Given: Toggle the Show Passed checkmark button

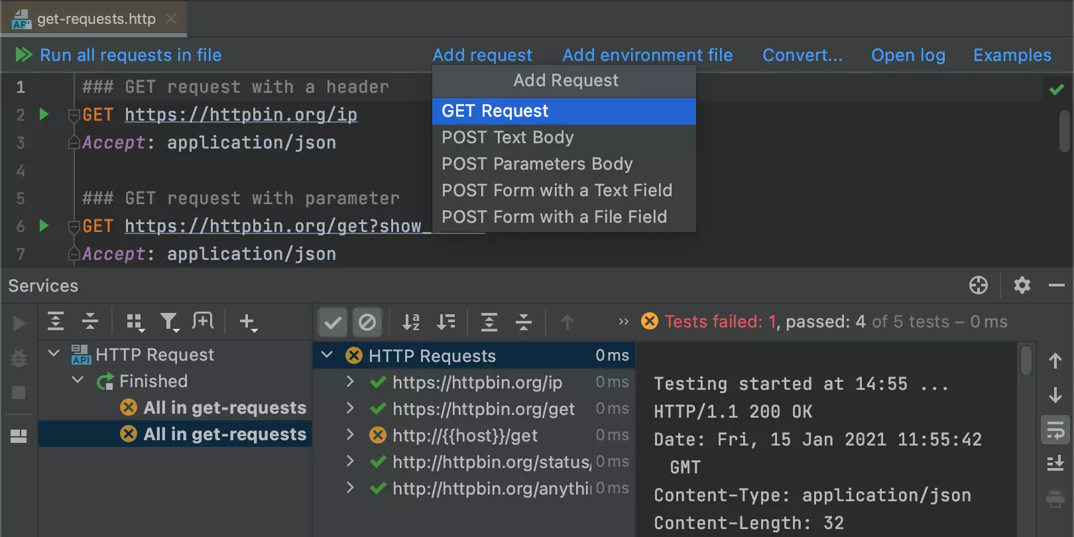Looking at the screenshot, I should coord(333,322).
